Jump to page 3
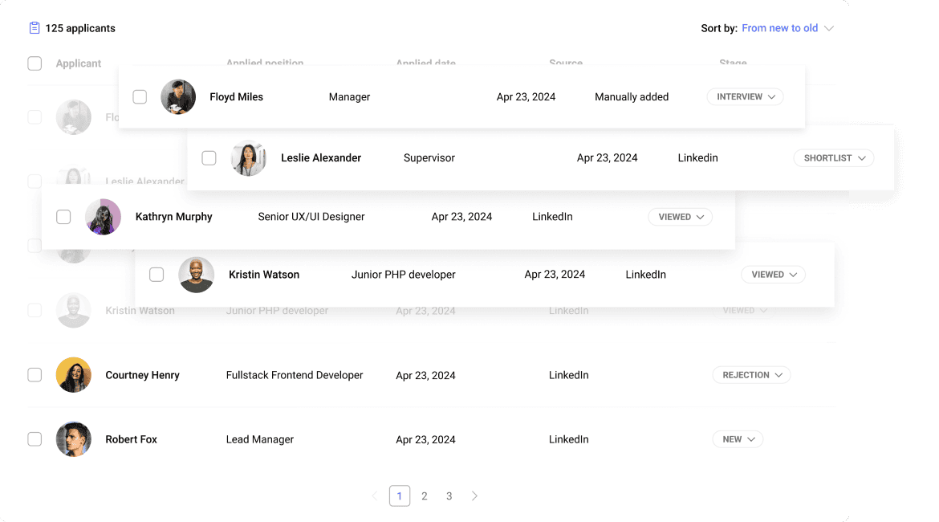Screen dimensions: 939x522 449,496
